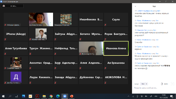Image resolution: width=176 pixels, height=99 pixels.
Task: Collapse the chat panel chevron
Action: [135, 6]
